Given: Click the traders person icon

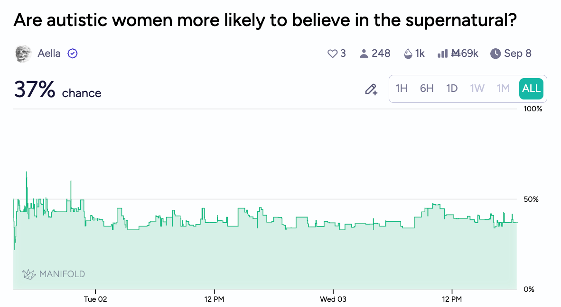Looking at the screenshot, I should (x=364, y=54).
